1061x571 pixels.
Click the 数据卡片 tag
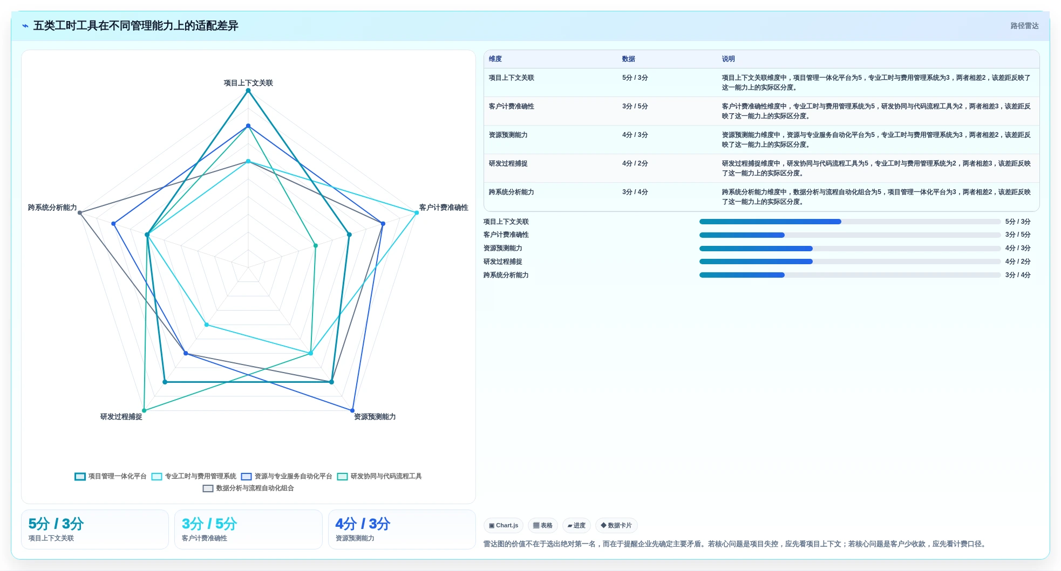(x=616, y=525)
